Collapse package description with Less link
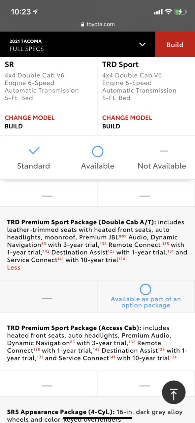This screenshot has height=423, width=195. (x=14, y=268)
